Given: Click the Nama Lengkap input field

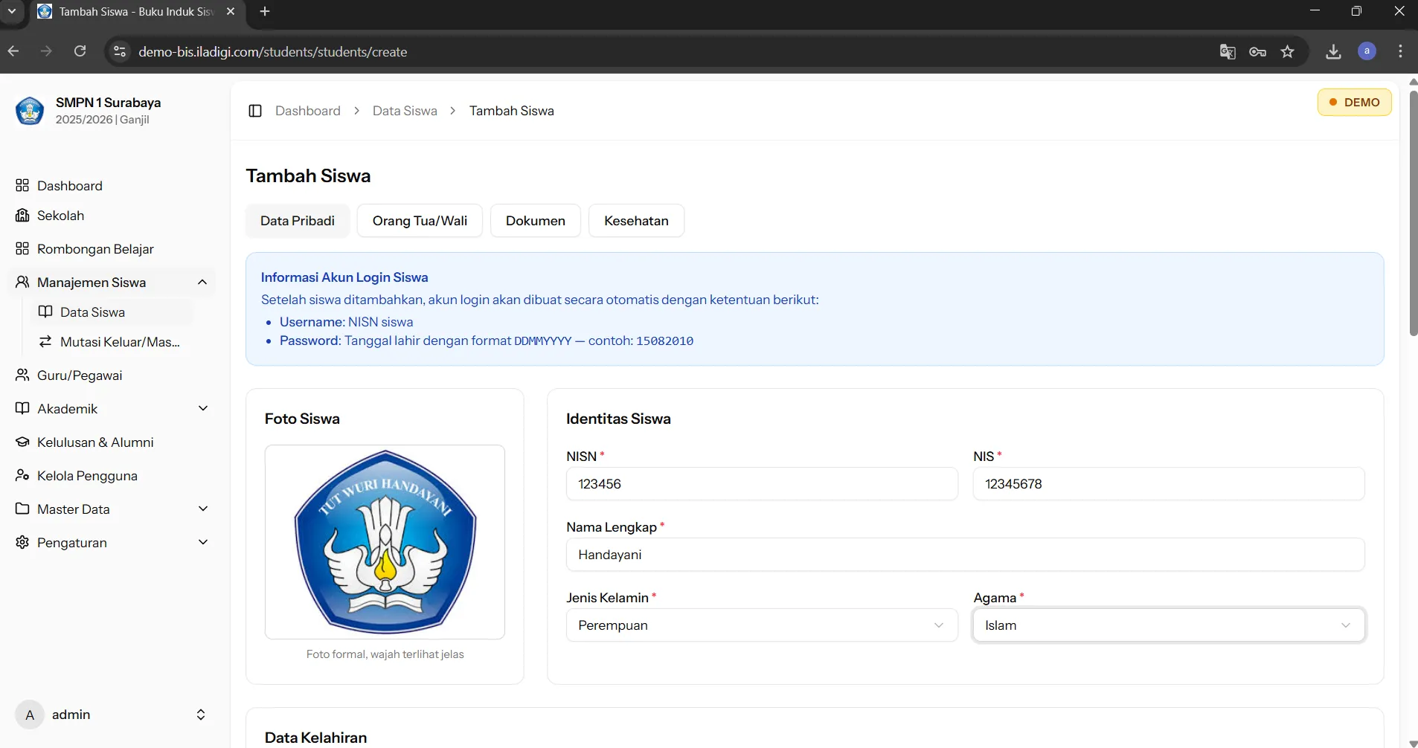Looking at the screenshot, I should click(x=966, y=555).
